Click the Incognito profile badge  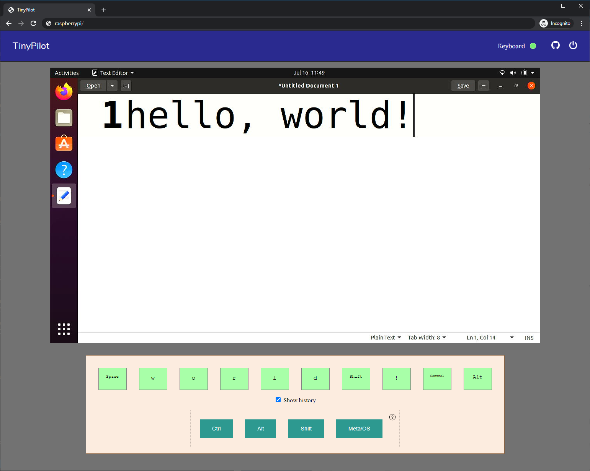point(556,23)
